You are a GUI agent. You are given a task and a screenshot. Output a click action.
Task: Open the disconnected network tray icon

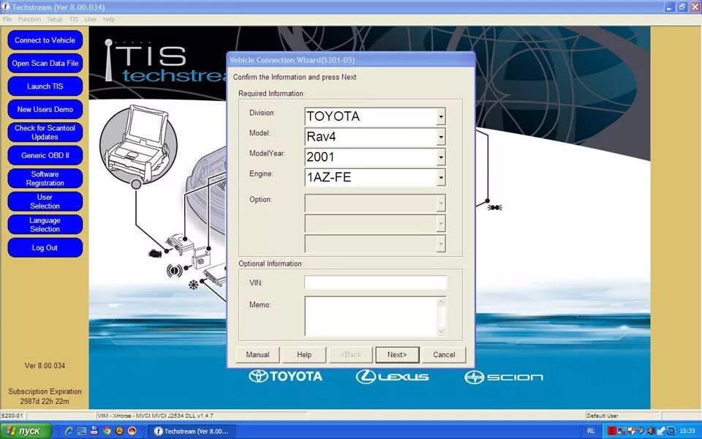tap(622, 431)
